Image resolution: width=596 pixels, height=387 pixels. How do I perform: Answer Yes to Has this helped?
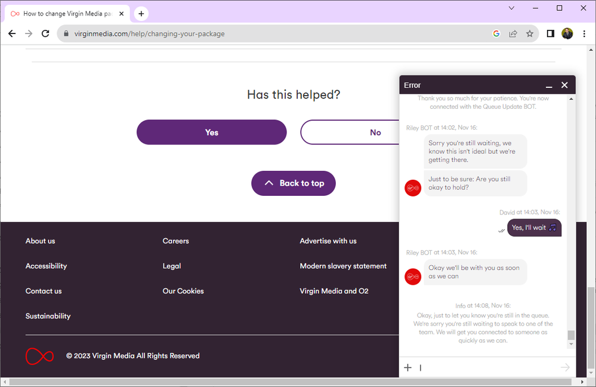tap(211, 132)
